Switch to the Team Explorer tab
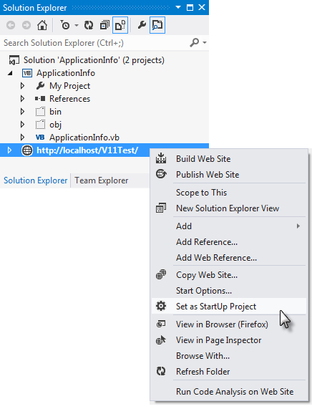The height and width of the screenshot is (419, 312). pyautogui.click(x=102, y=180)
